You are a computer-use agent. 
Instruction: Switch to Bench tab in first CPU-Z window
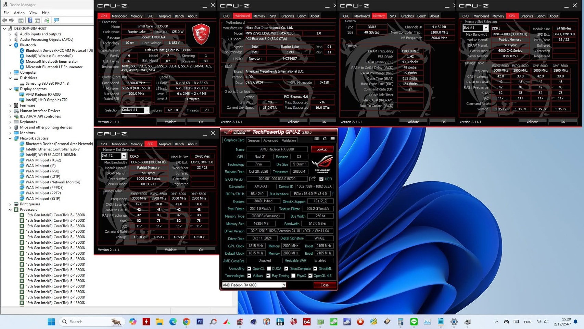[179, 16]
